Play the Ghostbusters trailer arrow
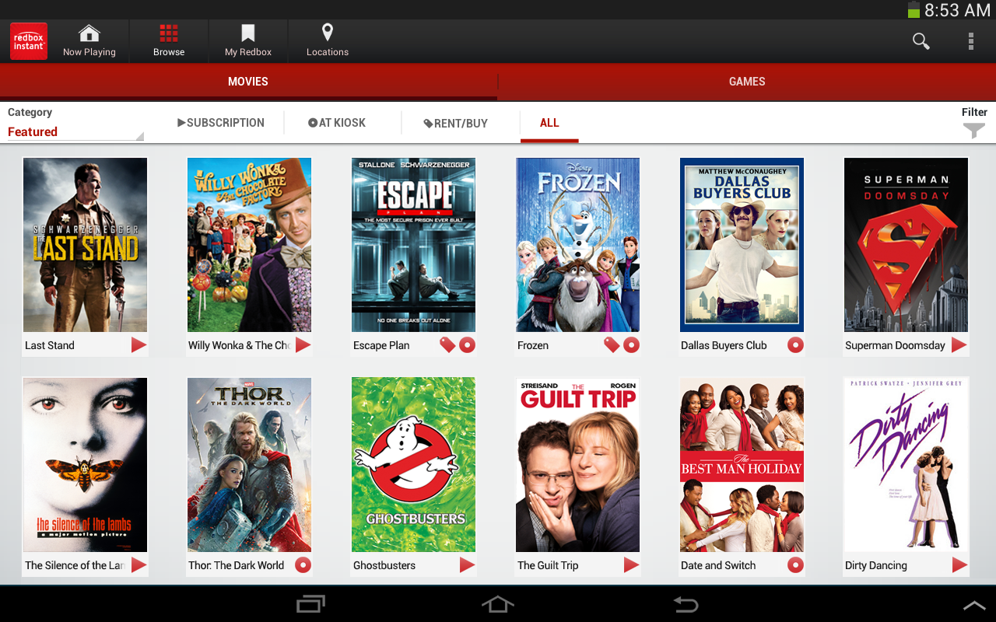996x622 pixels. click(466, 565)
